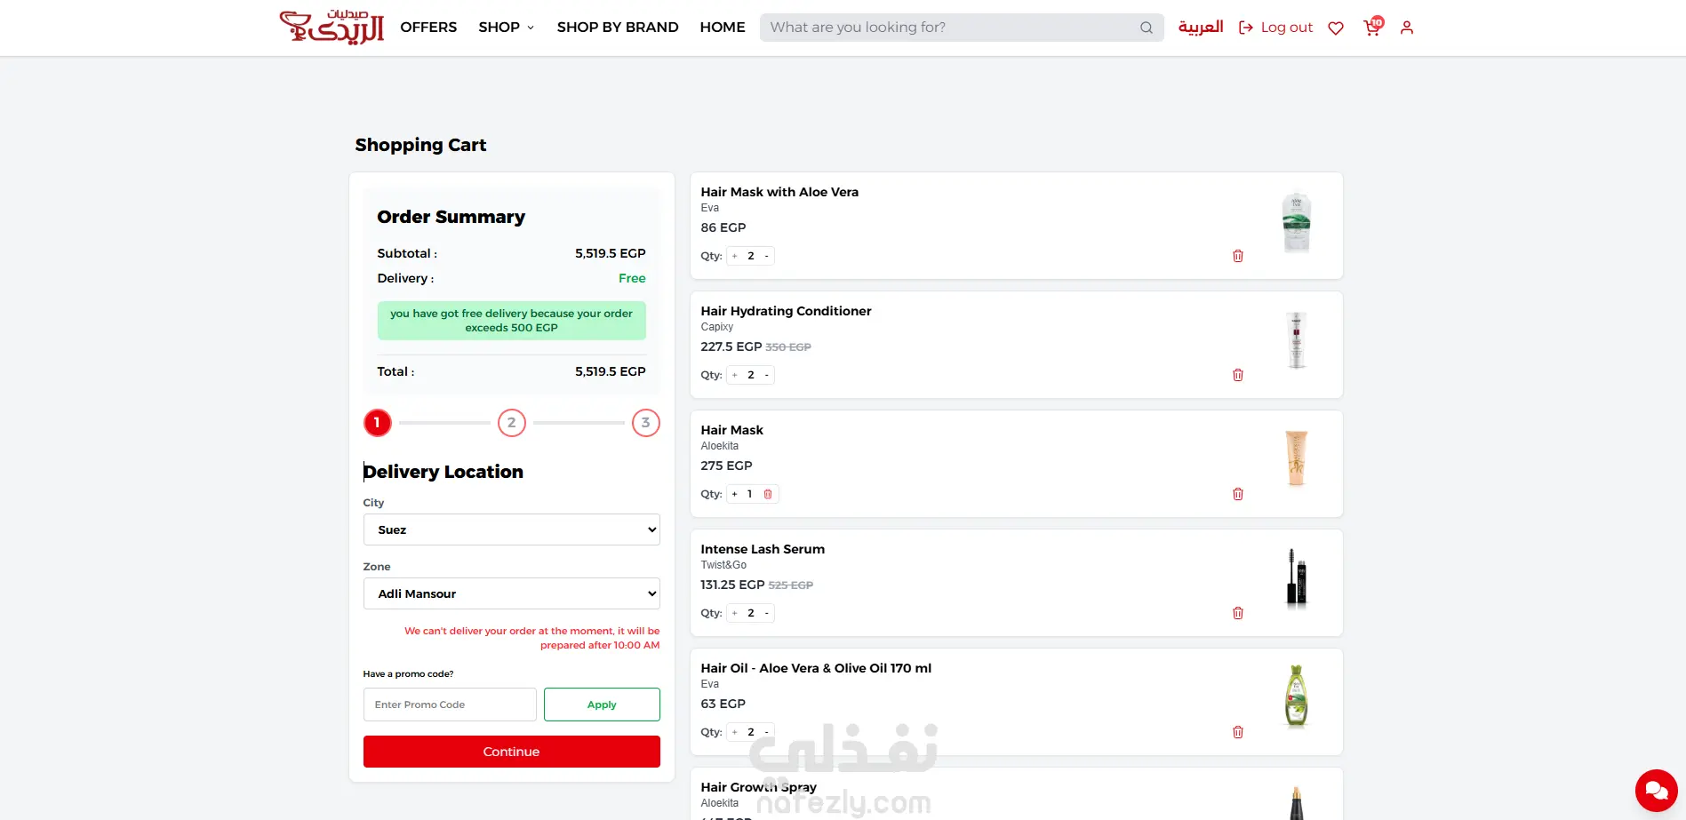Open the Aloekita Hair Mask product image
1686x820 pixels.
click(x=1297, y=458)
